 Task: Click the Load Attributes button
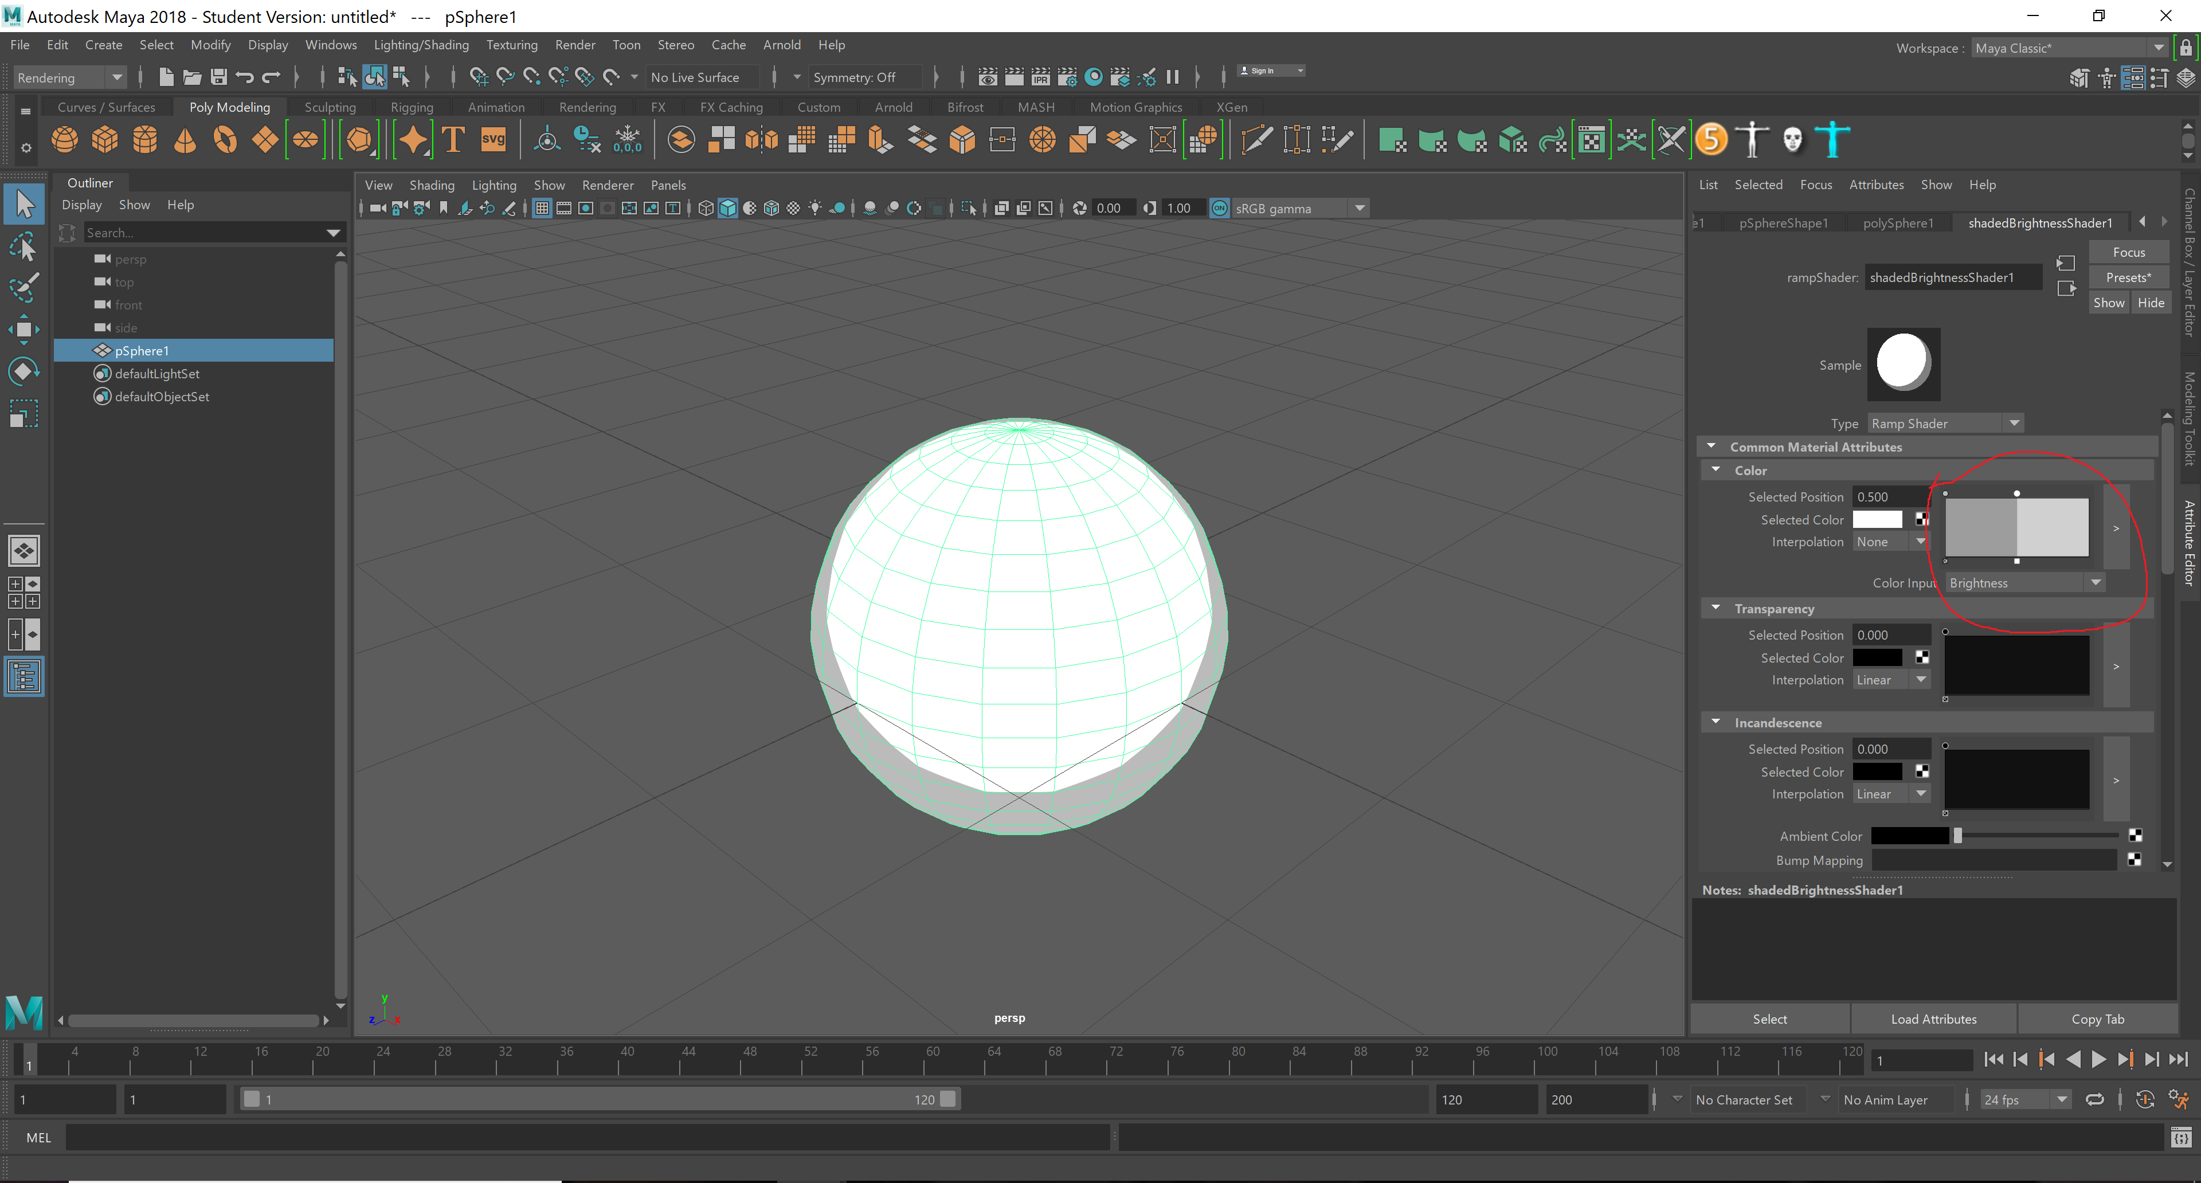pos(1933,1018)
